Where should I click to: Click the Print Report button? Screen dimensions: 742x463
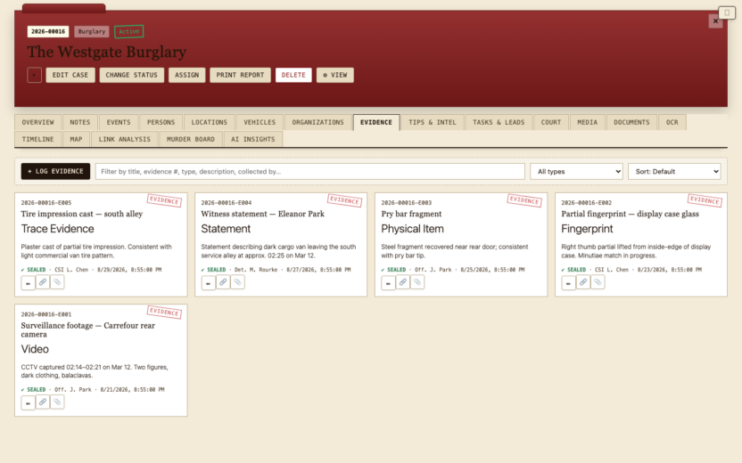241,75
